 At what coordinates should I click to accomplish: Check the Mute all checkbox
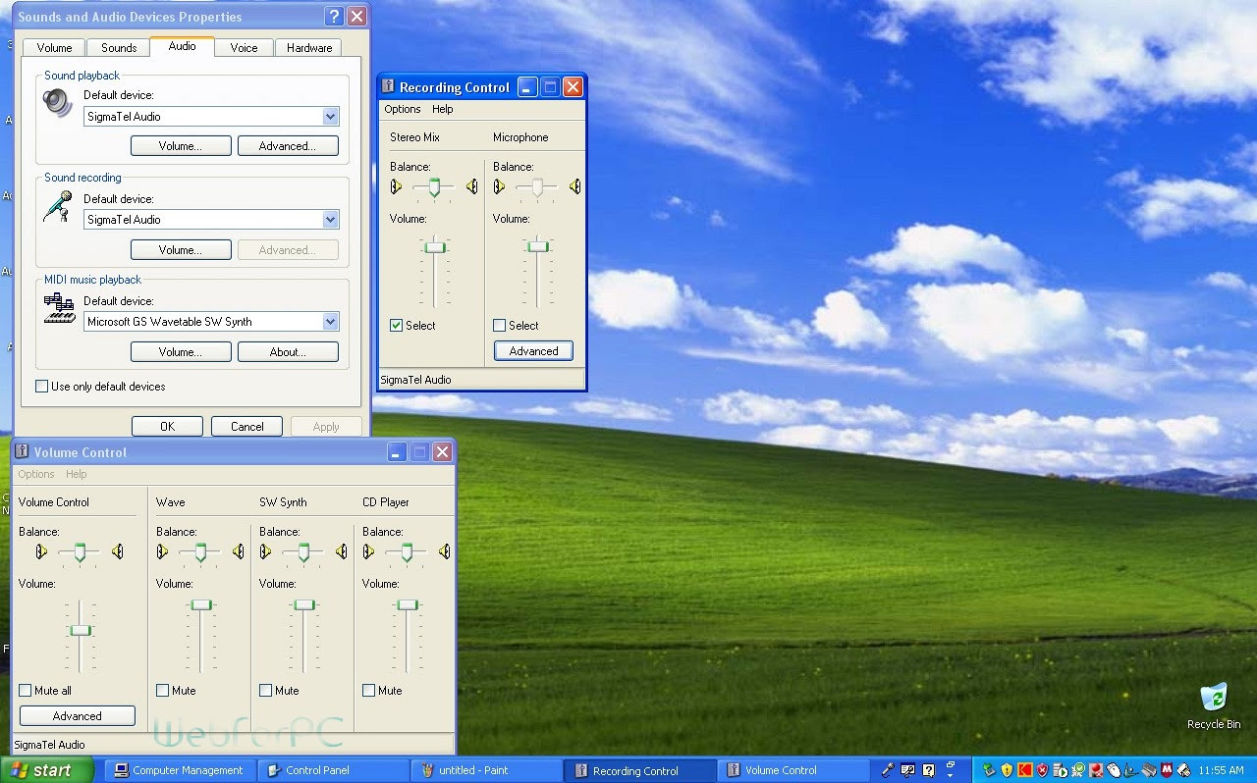[26, 691]
